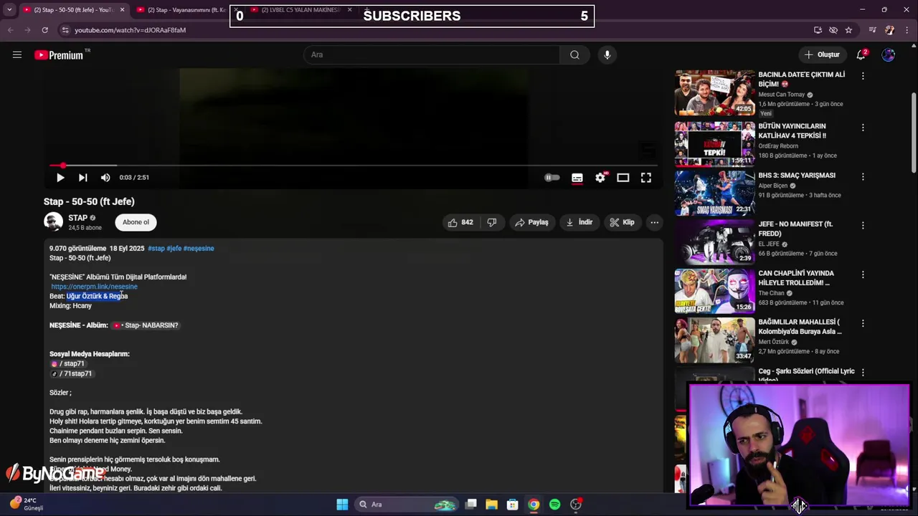Go back to the previous page

pos(10,30)
